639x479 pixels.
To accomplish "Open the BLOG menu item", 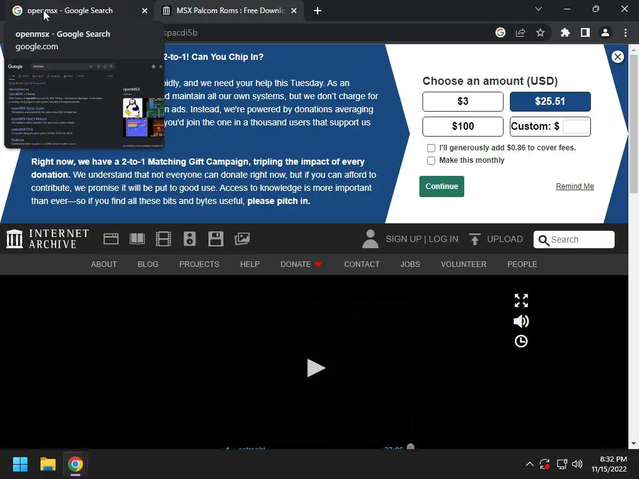I will [x=148, y=264].
